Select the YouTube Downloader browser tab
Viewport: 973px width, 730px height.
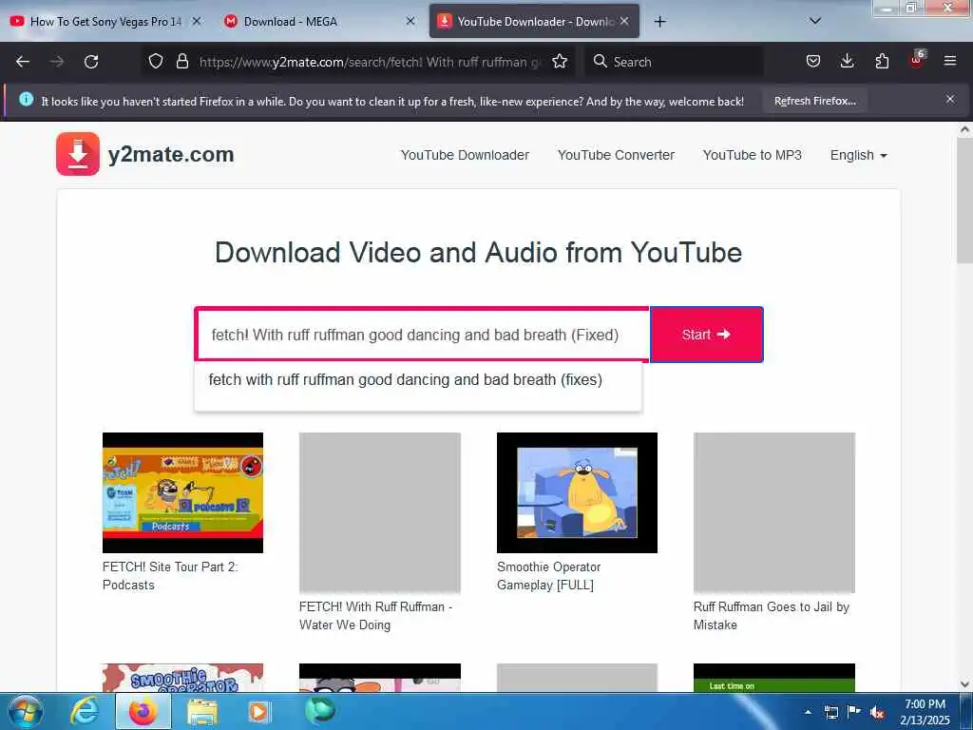[534, 22]
